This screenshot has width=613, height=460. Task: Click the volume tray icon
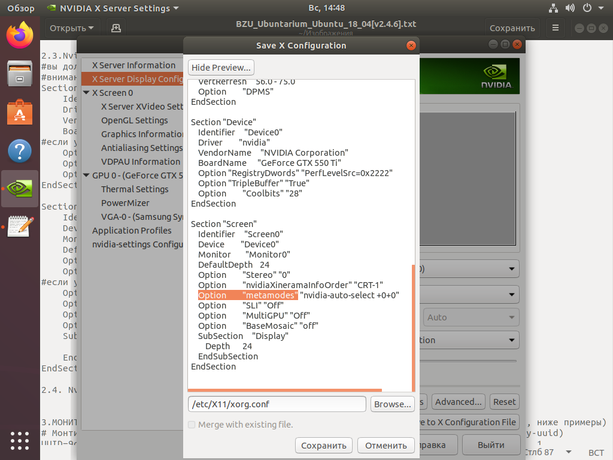pyautogui.click(x=570, y=8)
